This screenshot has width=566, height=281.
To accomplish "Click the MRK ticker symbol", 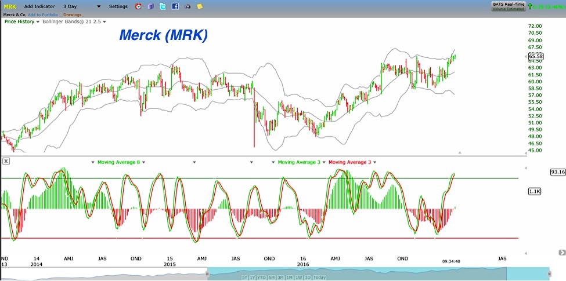I will (10, 6).
